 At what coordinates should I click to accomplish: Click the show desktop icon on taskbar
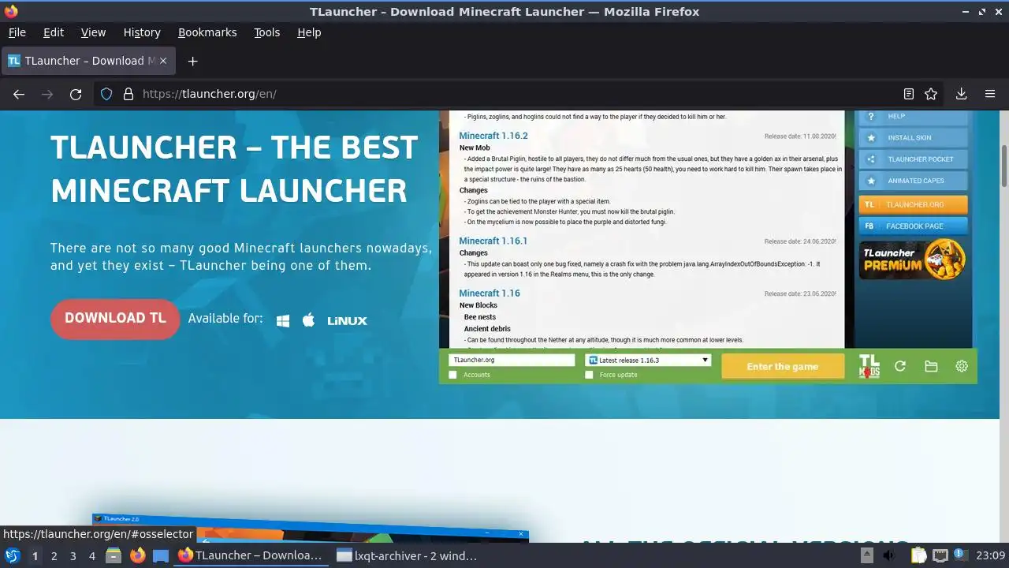pyautogui.click(x=161, y=556)
